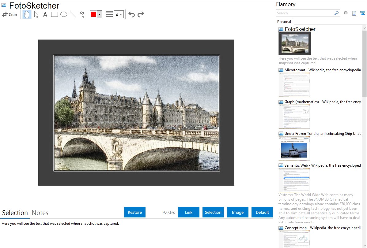Click the Selection paste button
The height and width of the screenshot is (248, 367).
(x=213, y=212)
